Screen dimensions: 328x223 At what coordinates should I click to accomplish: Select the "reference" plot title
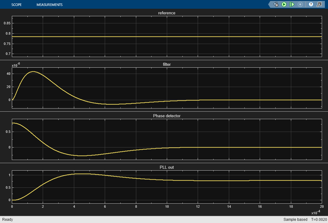coord(167,13)
